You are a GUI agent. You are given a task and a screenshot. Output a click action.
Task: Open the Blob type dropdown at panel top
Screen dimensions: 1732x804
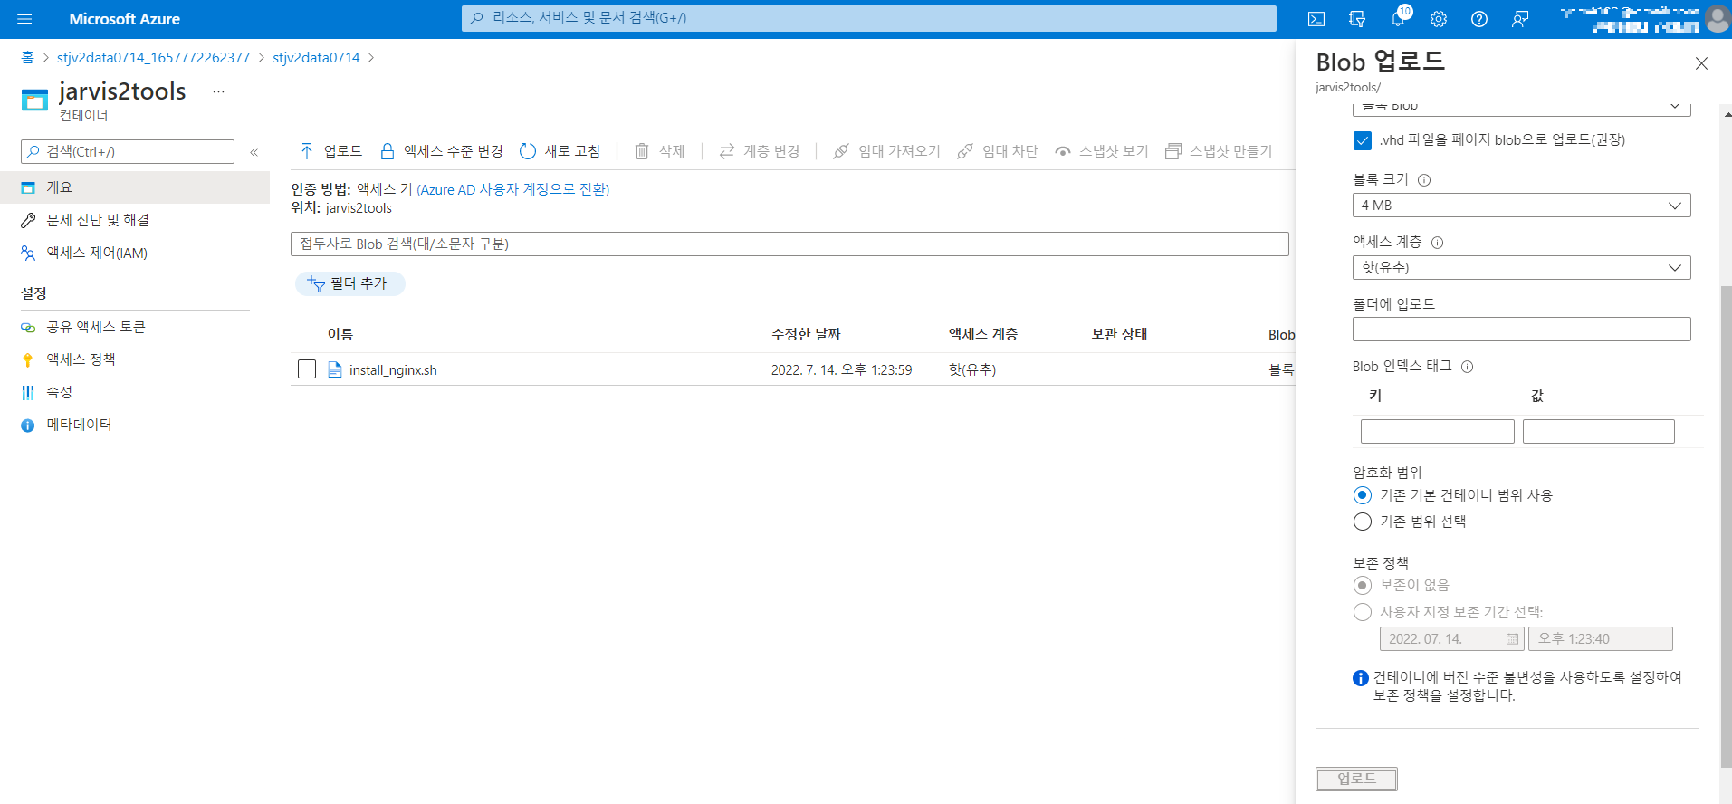(1521, 108)
